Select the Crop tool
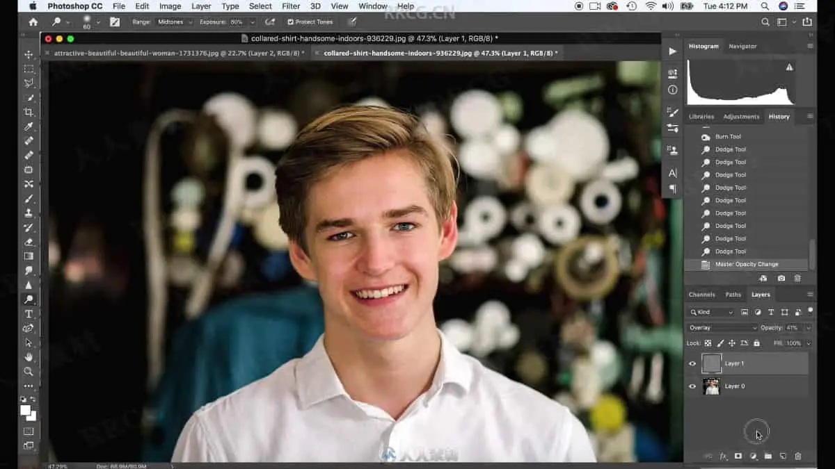Image resolution: width=835 pixels, height=469 pixels. point(29,112)
